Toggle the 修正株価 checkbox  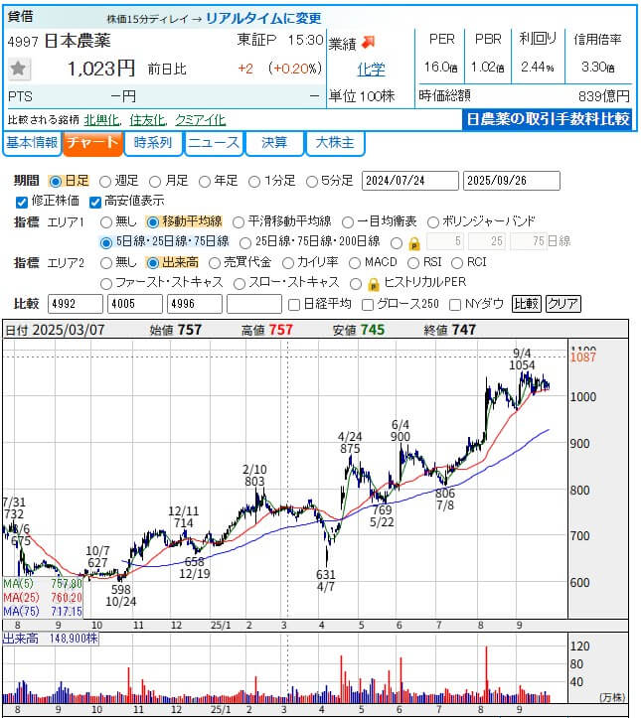tap(23, 202)
